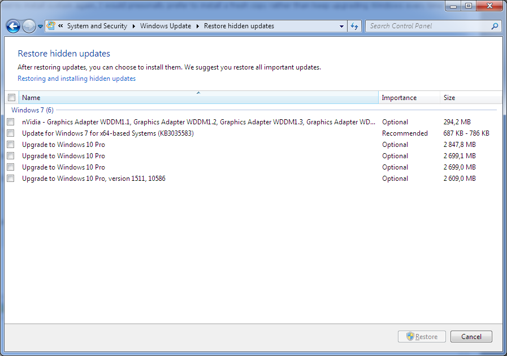Open System and Security breadcrumb
Image resolution: width=507 pixels, height=356 pixels.
click(x=97, y=26)
